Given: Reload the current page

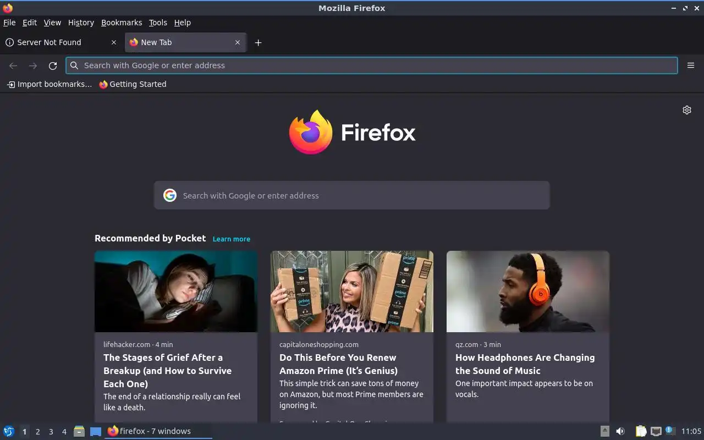Looking at the screenshot, I should click(x=53, y=65).
